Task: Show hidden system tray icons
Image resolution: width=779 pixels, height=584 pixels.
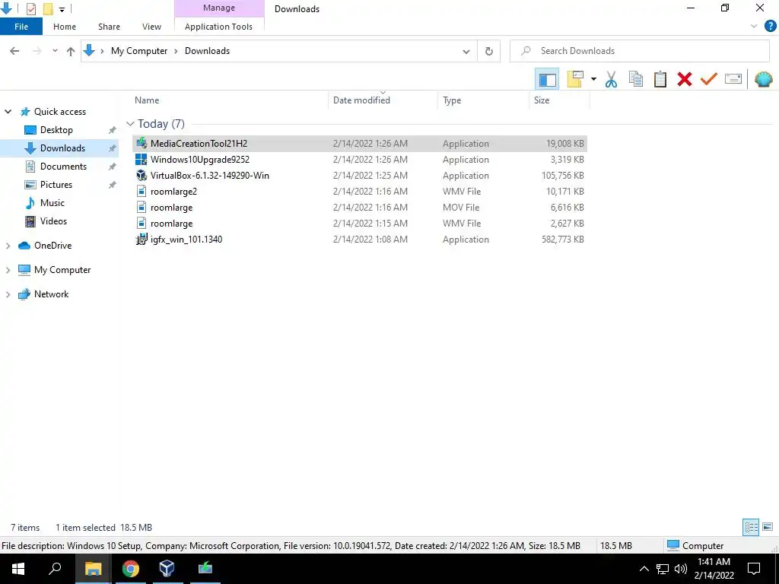Action: [x=644, y=569]
